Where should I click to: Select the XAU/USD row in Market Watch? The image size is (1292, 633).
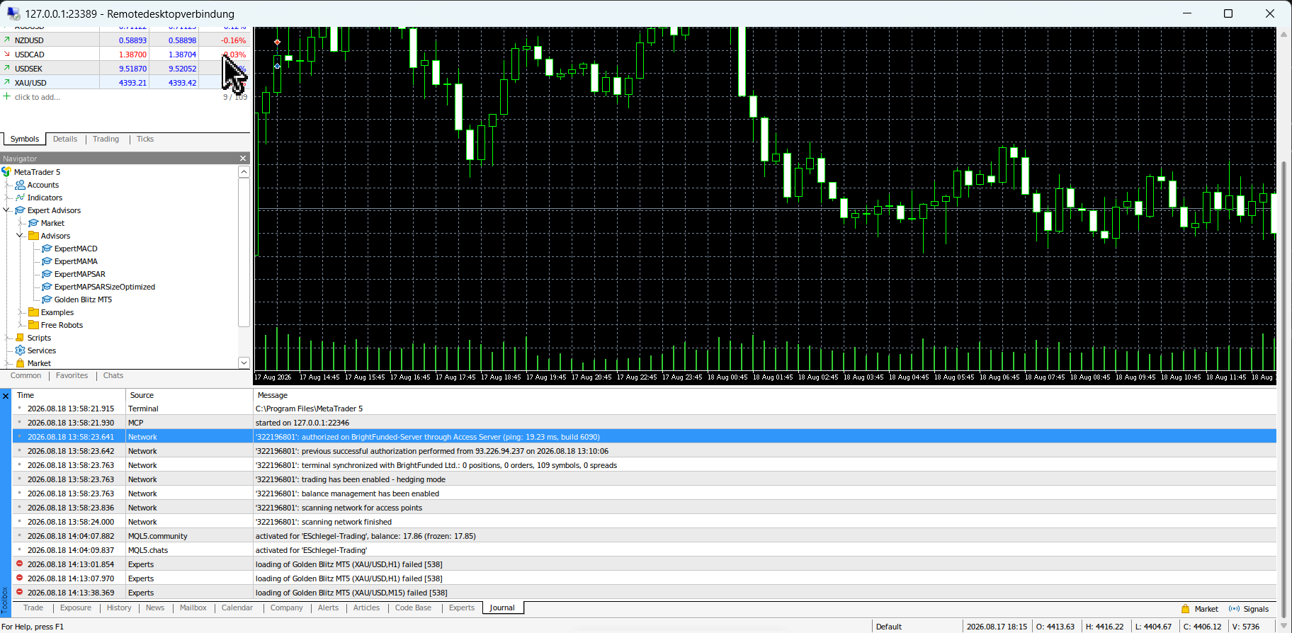pyautogui.click(x=125, y=83)
